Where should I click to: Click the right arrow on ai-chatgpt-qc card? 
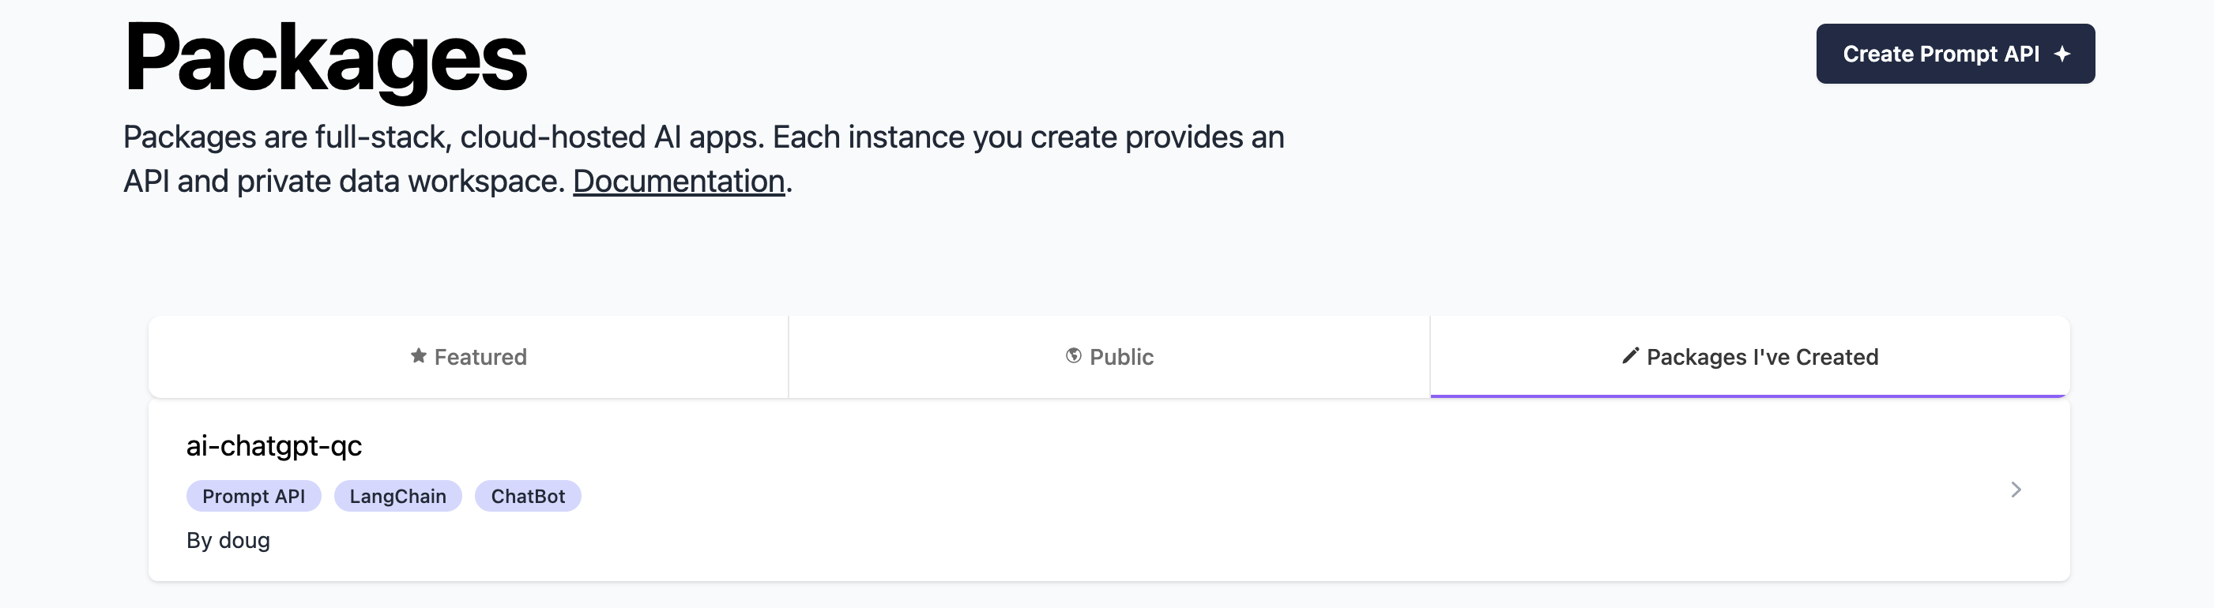coord(2017,490)
